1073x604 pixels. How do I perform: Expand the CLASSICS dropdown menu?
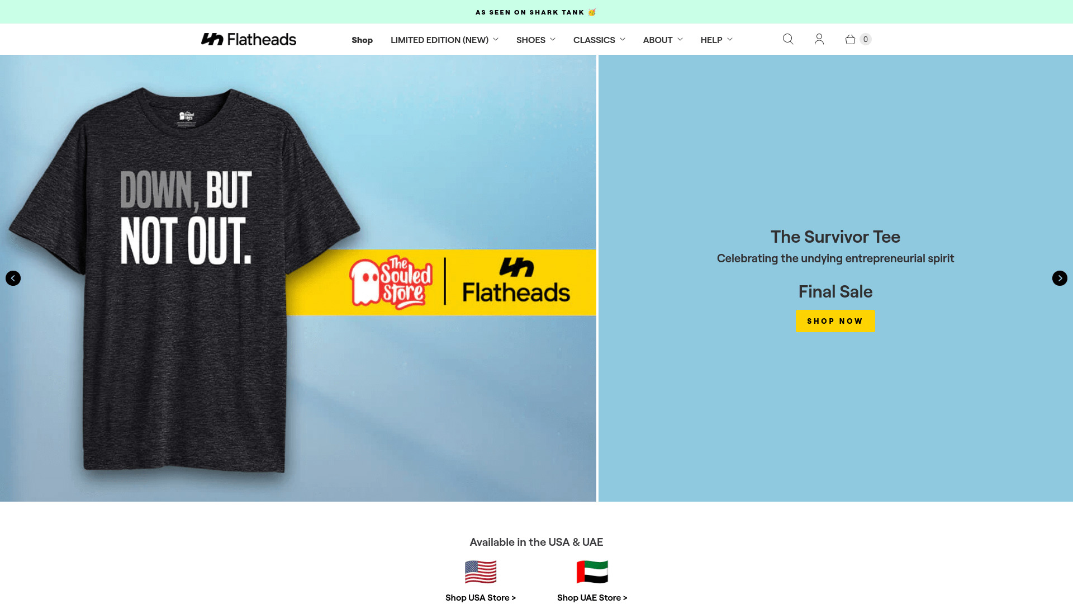tap(599, 40)
